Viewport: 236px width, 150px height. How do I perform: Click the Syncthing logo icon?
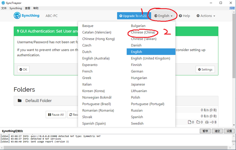[17, 15]
